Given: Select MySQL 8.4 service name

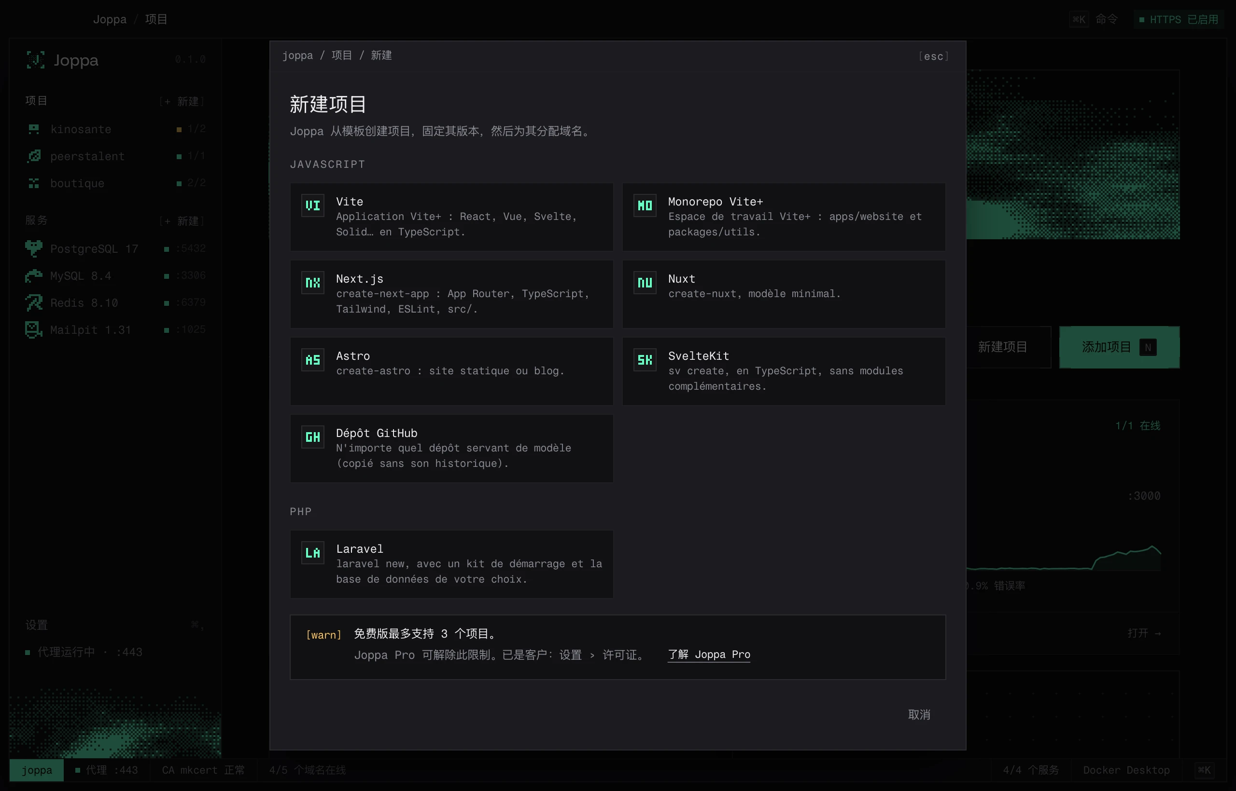Looking at the screenshot, I should [81, 276].
